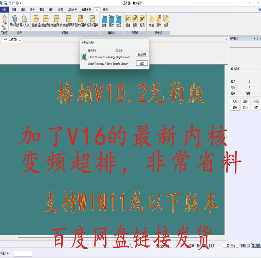Click the printer icon in the title bar
The height and width of the screenshot is (258, 261).
(x=17, y=3)
